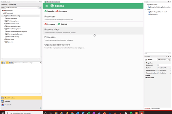
Task: Click the third sort icon next to Browse field
Action: tap(12, 63)
